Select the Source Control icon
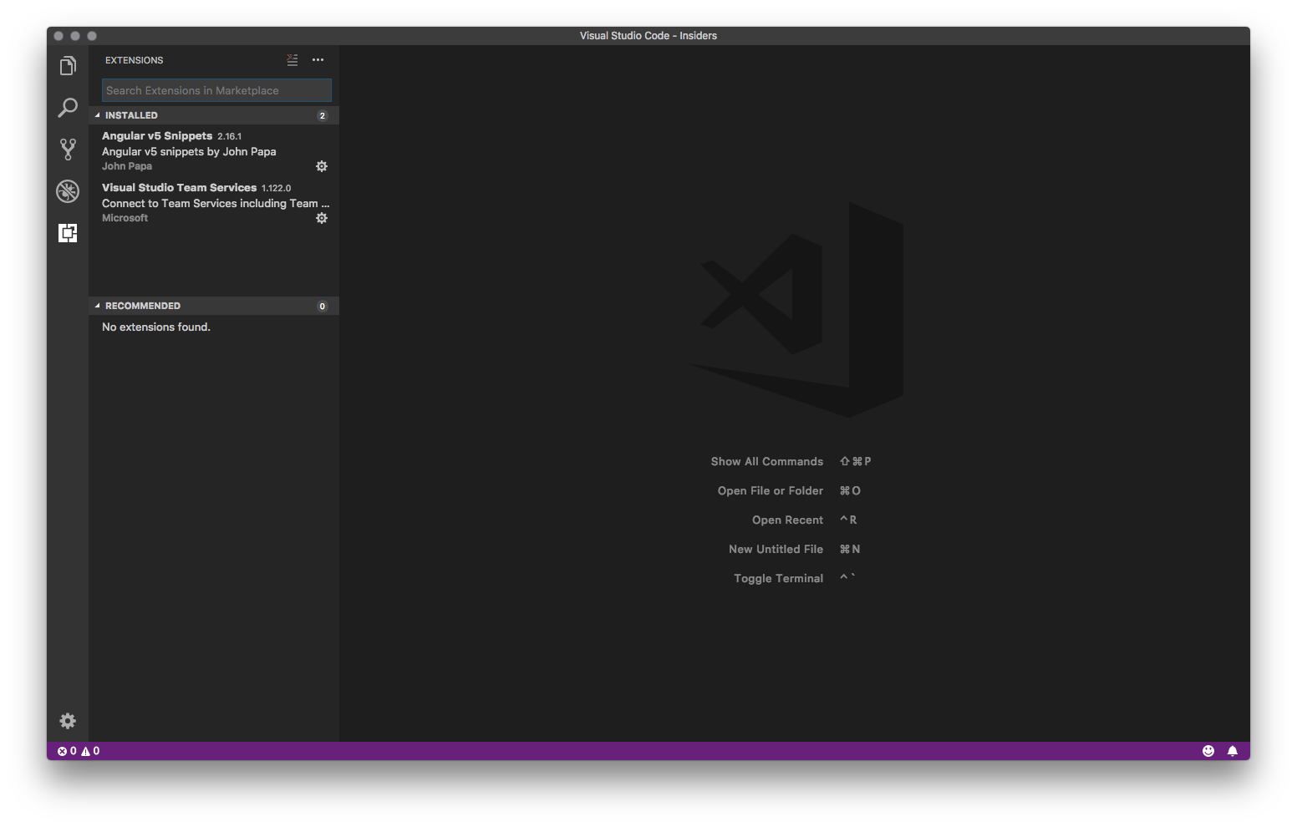The width and height of the screenshot is (1297, 827). click(68, 149)
